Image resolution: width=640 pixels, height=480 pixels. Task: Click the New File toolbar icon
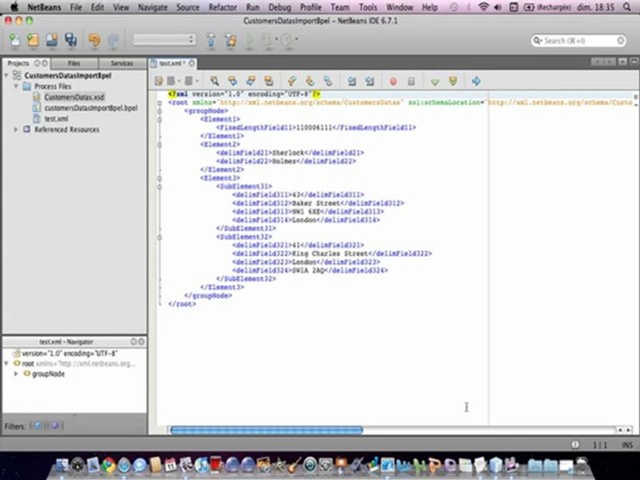(15, 40)
